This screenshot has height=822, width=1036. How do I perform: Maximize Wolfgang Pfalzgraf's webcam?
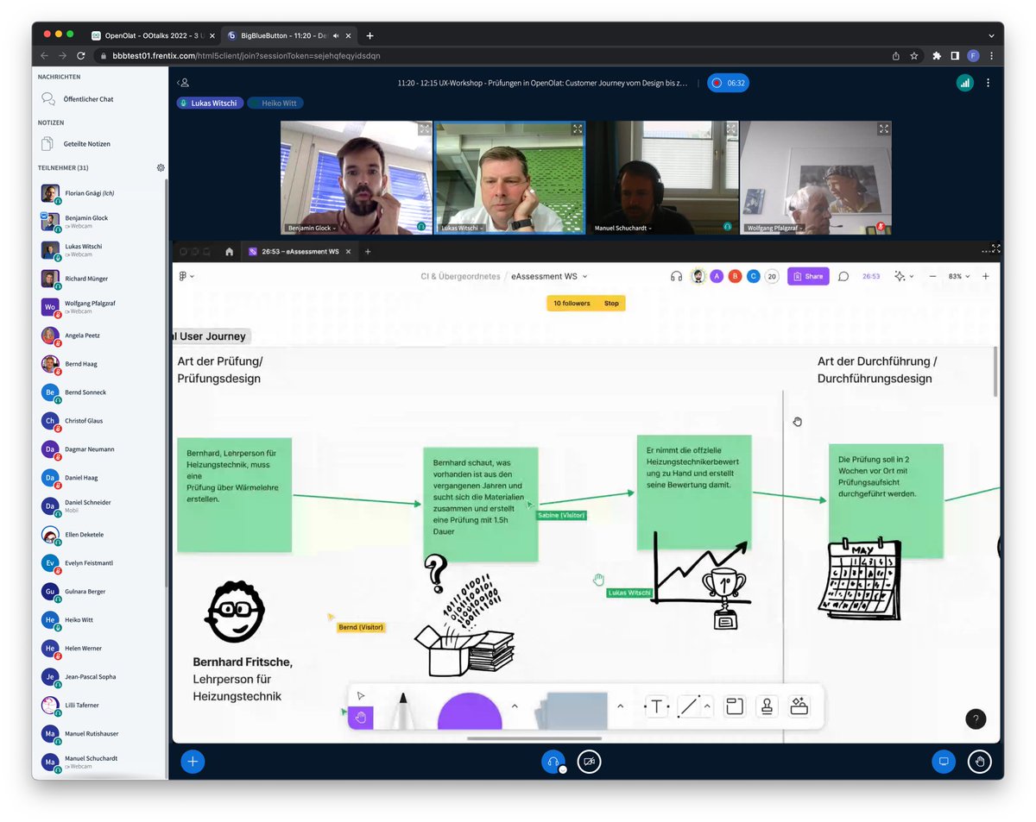click(883, 129)
